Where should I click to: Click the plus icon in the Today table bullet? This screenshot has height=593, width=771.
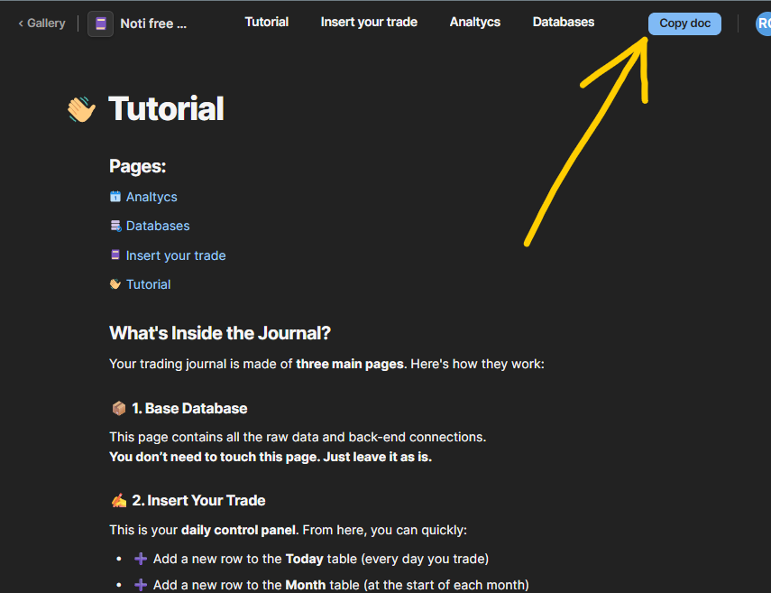click(x=141, y=559)
